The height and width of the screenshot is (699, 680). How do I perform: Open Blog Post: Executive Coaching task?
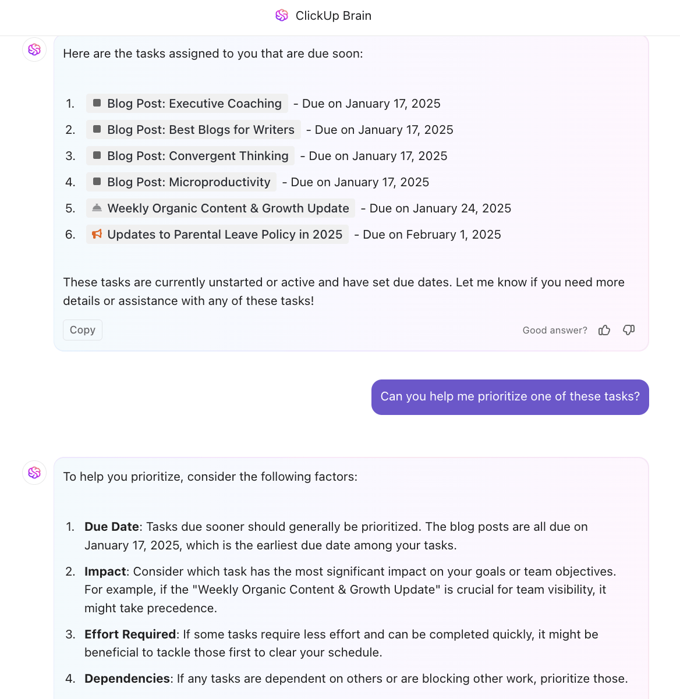pos(194,104)
